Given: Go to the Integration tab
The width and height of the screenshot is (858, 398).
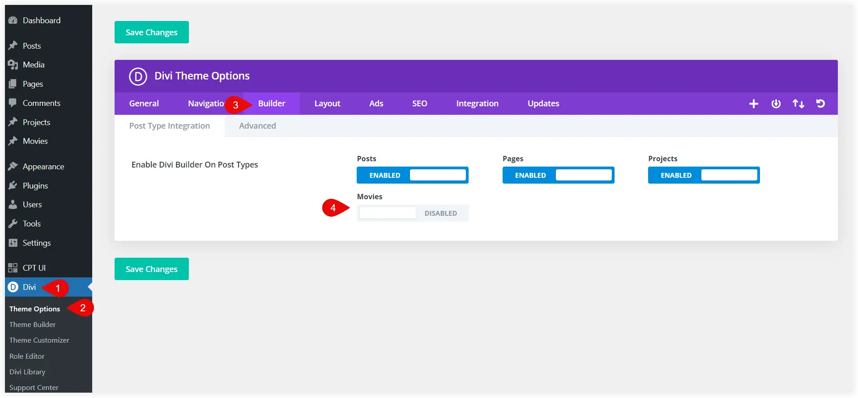Looking at the screenshot, I should (477, 104).
